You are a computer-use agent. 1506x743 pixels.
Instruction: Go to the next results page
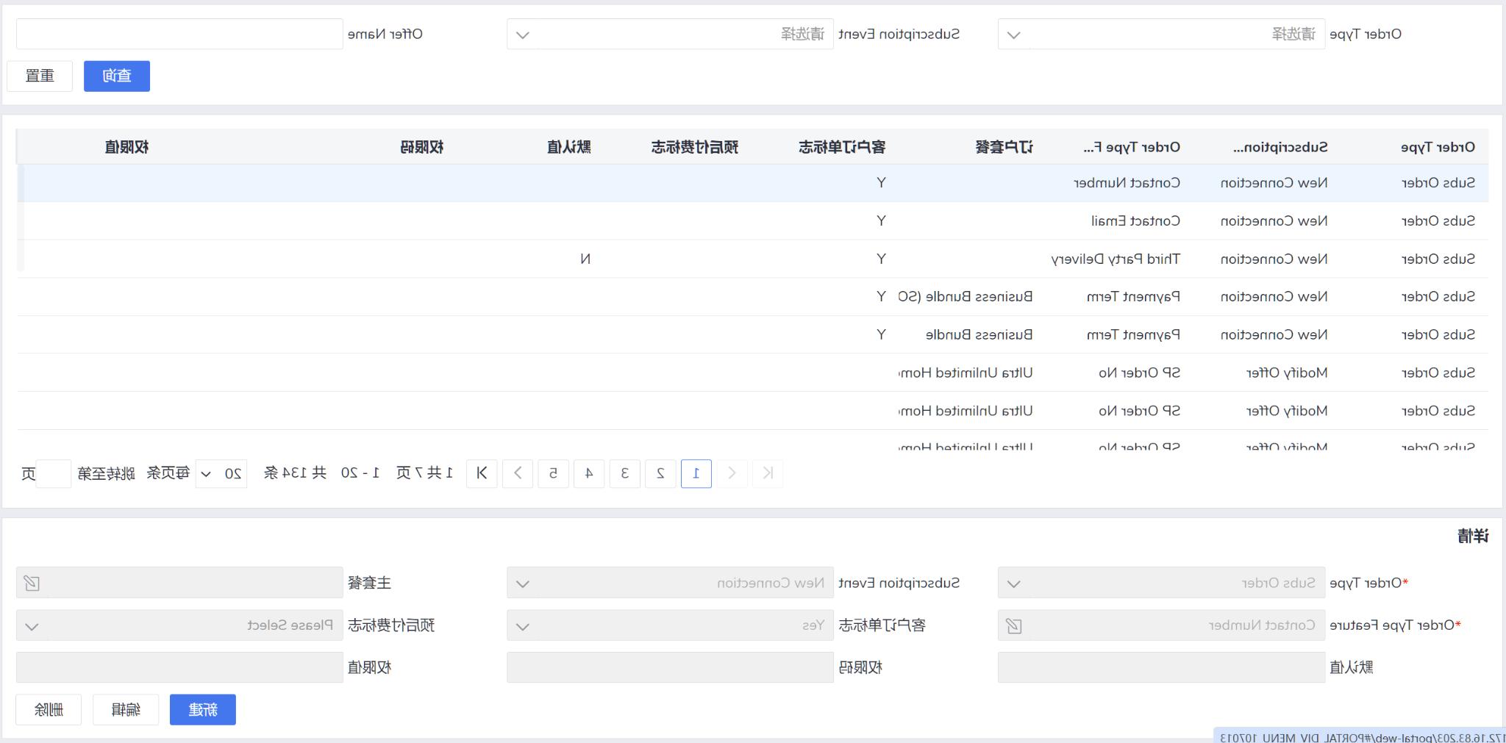click(518, 473)
